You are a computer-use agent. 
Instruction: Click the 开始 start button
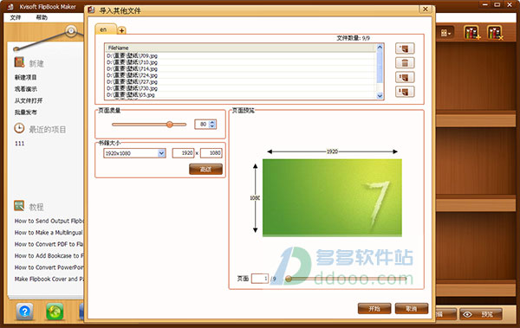click(374, 308)
